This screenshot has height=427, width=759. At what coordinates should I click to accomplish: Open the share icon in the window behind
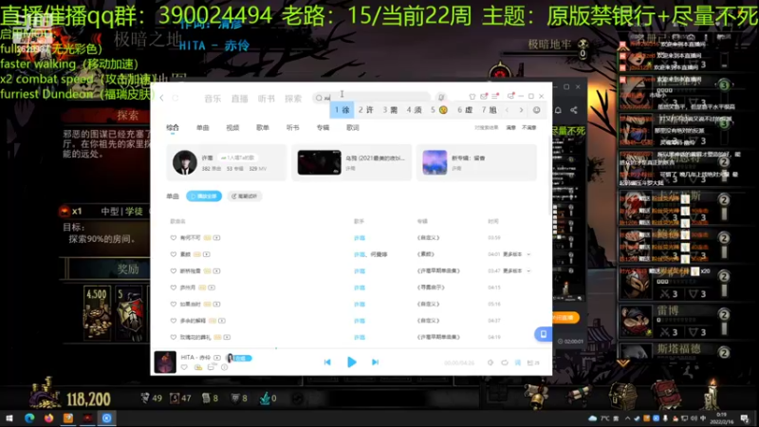pos(574,110)
